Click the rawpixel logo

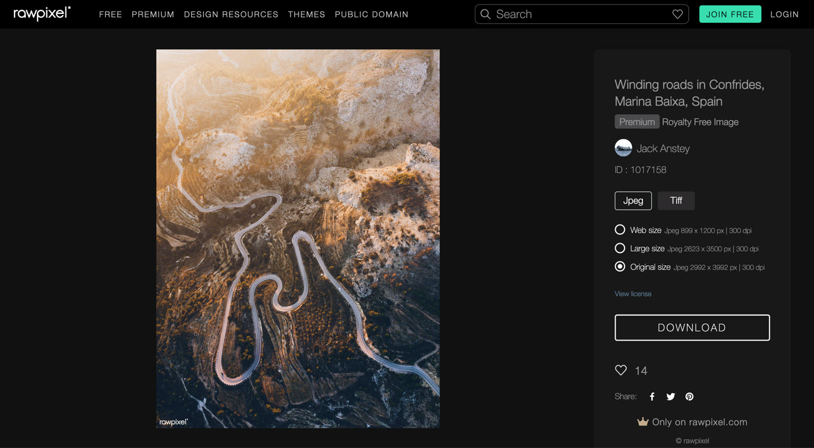tap(42, 14)
